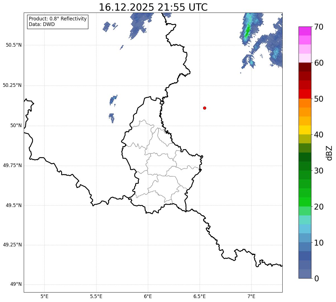Click the 6.5°E longitude label

pos(200,296)
